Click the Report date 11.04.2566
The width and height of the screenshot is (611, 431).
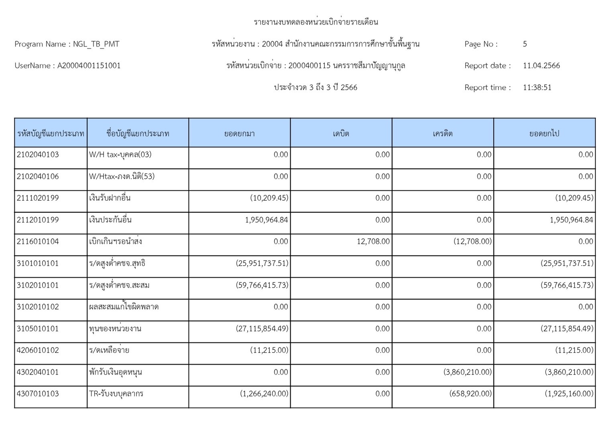(541, 66)
